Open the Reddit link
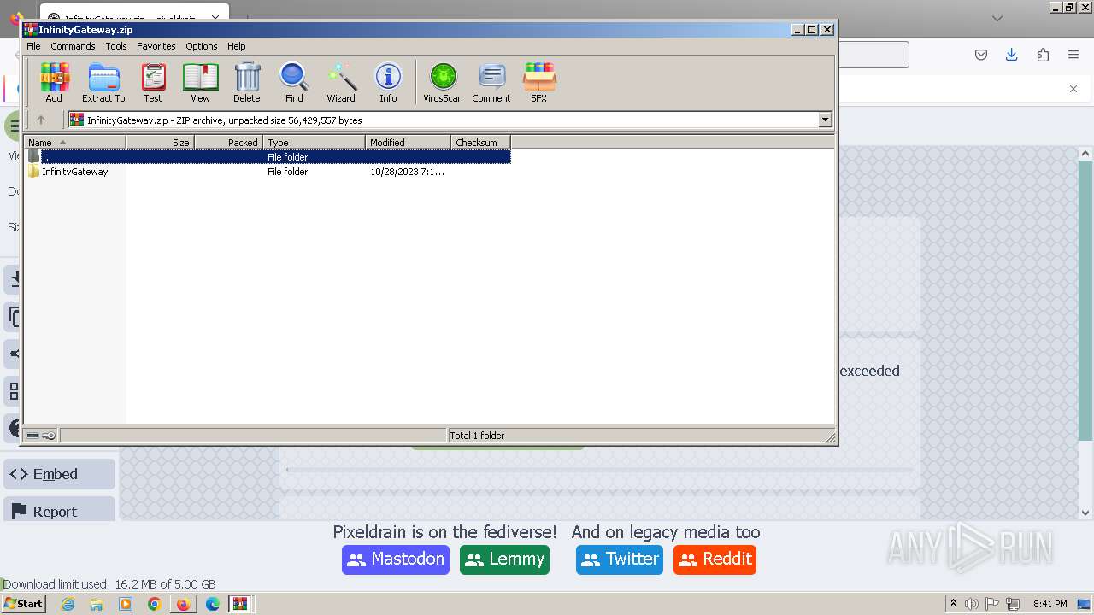Image resolution: width=1094 pixels, height=615 pixels. pyautogui.click(x=715, y=559)
